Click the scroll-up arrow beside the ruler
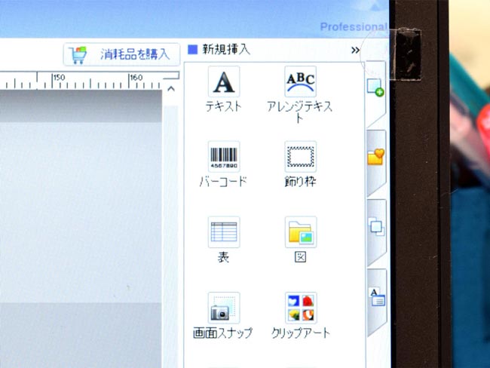Viewport: 490px width, 368px height. [171, 89]
